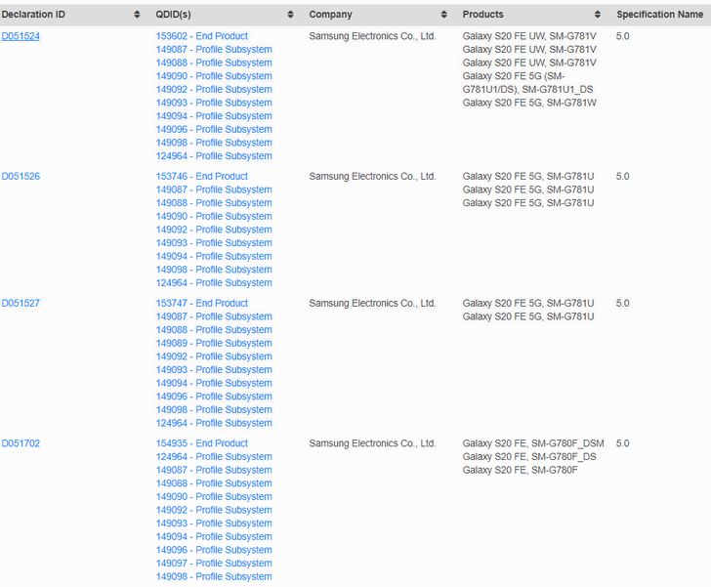
Task: Select product Galaxy S20 FE, SM-G780F_DS
Action: click(x=529, y=457)
